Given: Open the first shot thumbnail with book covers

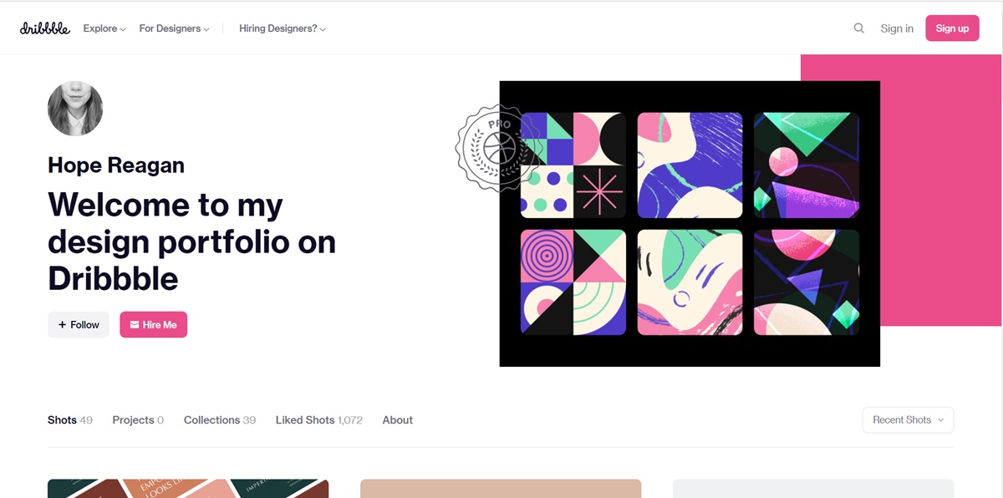Looking at the screenshot, I should 188,488.
